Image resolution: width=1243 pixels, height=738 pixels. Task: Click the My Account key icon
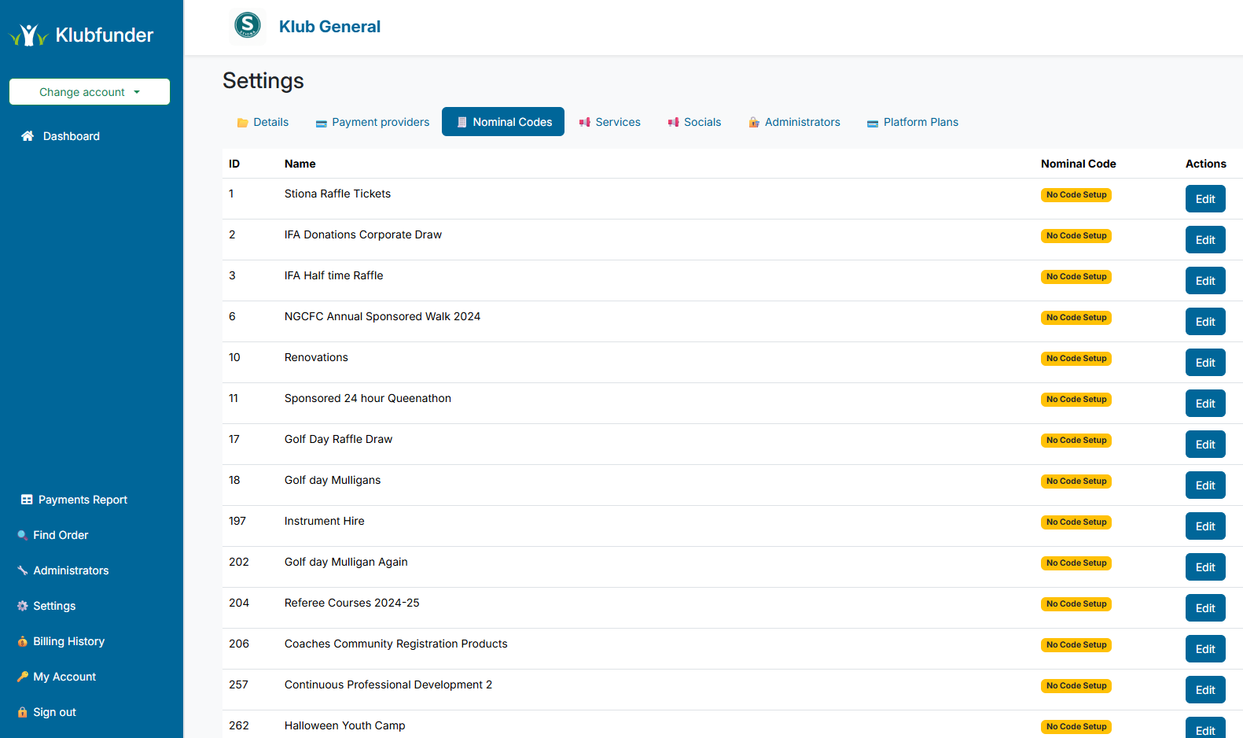23,677
